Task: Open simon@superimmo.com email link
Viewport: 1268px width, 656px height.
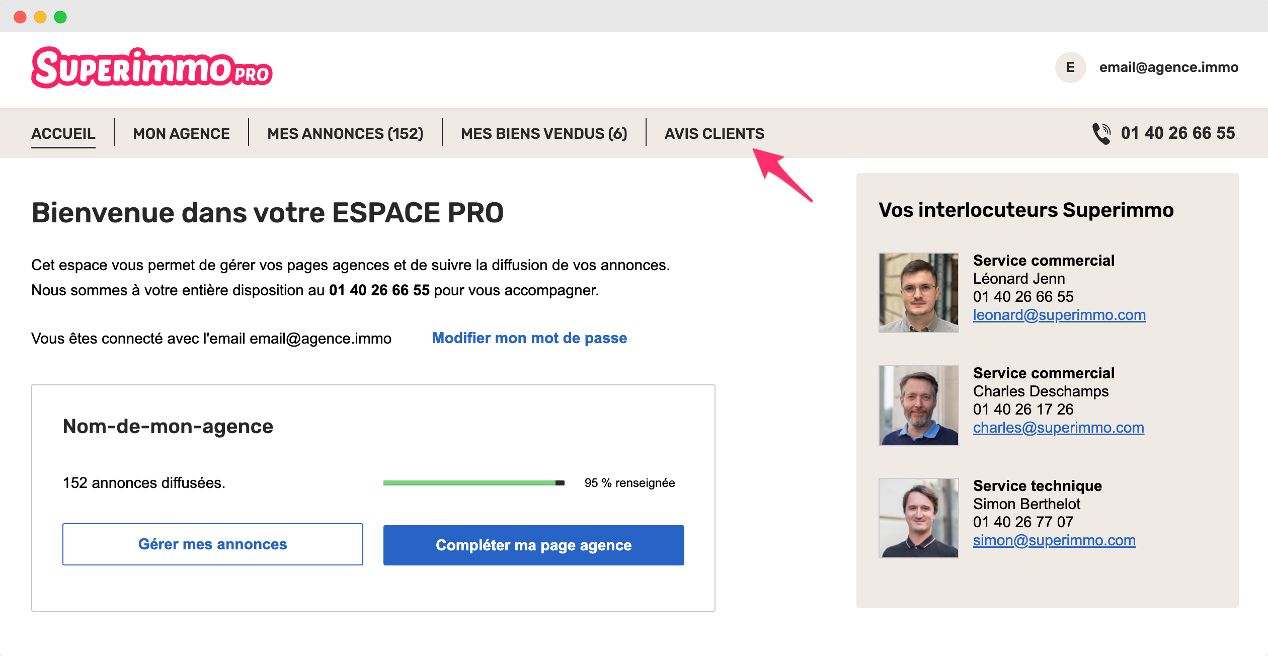Action: point(1054,540)
